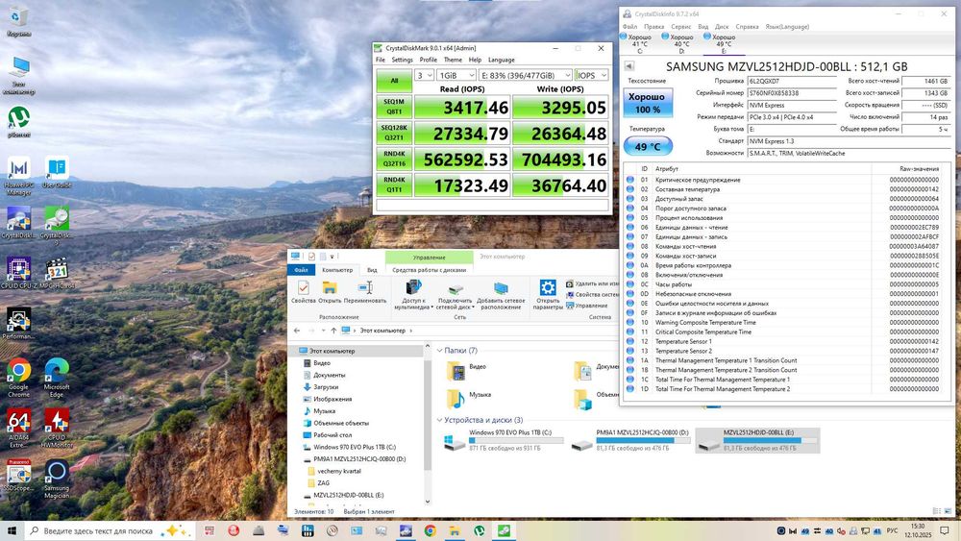Click the Открыть параметры gear icon
The height and width of the screenshot is (541, 961).
point(548,295)
